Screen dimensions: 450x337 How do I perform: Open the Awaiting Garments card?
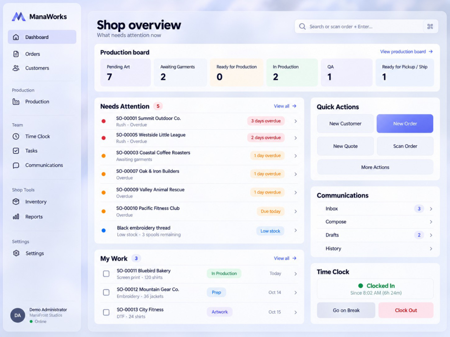(x=180, y=72)
